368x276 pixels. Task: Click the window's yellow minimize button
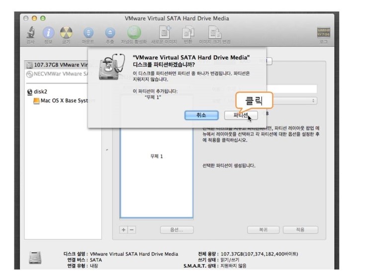[34, 18]
